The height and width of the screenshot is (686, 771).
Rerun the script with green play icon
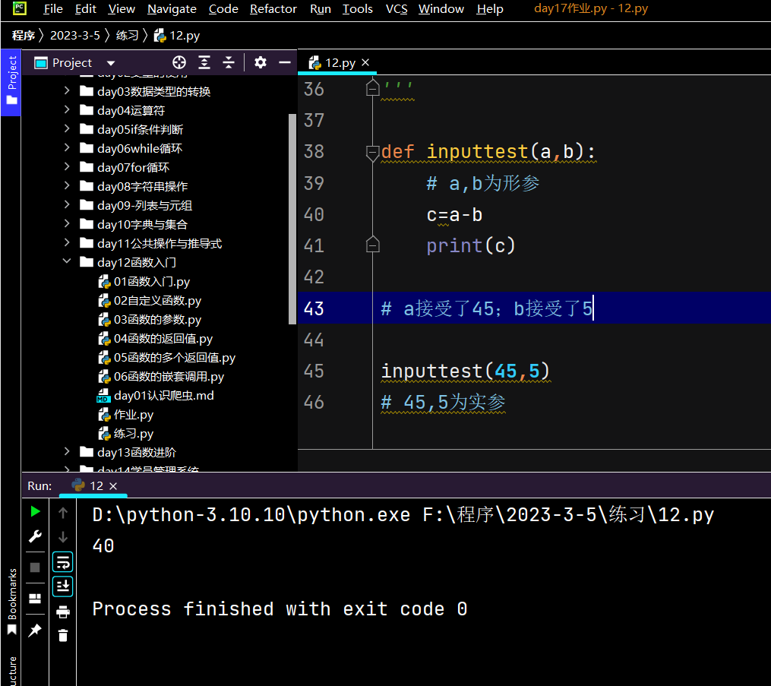click(x=35, y=511)
